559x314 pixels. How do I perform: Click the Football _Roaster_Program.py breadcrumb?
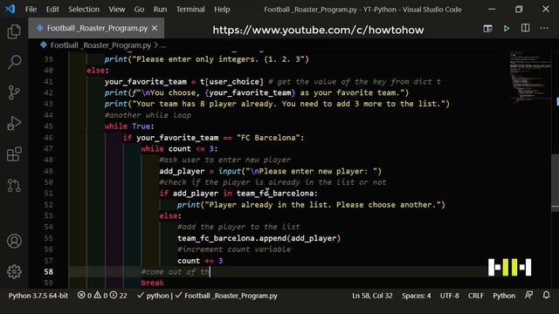click(x=100, y=45)
